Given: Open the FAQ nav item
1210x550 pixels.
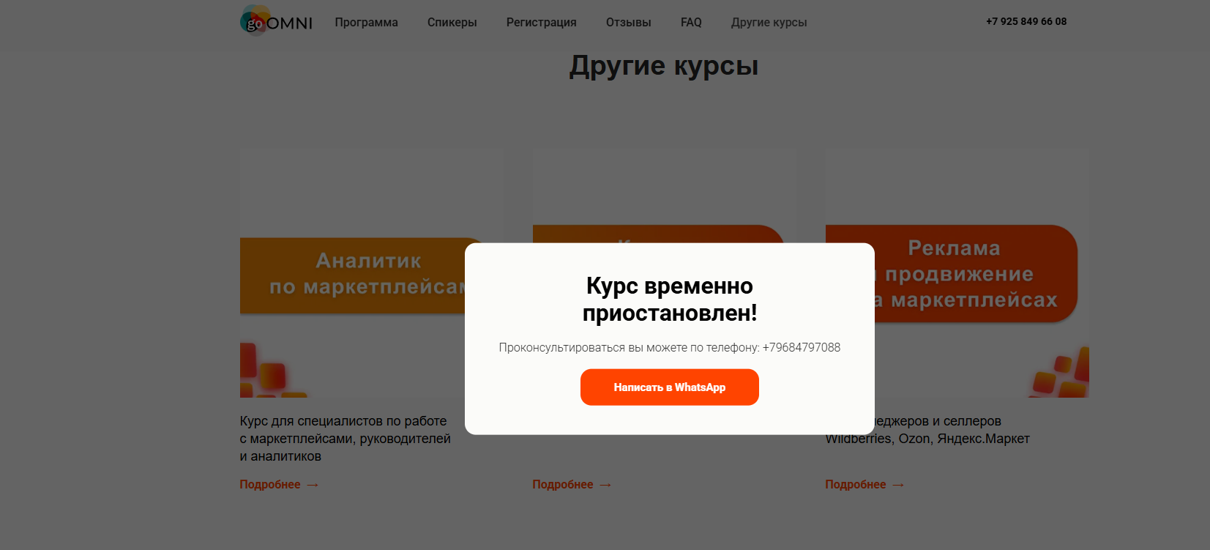Looking at the screenshot, I should [691, 23].
